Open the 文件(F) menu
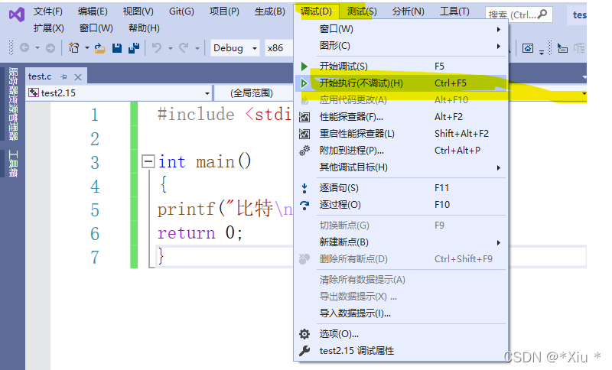Viewport: 612px width, 370px height. 47,11
